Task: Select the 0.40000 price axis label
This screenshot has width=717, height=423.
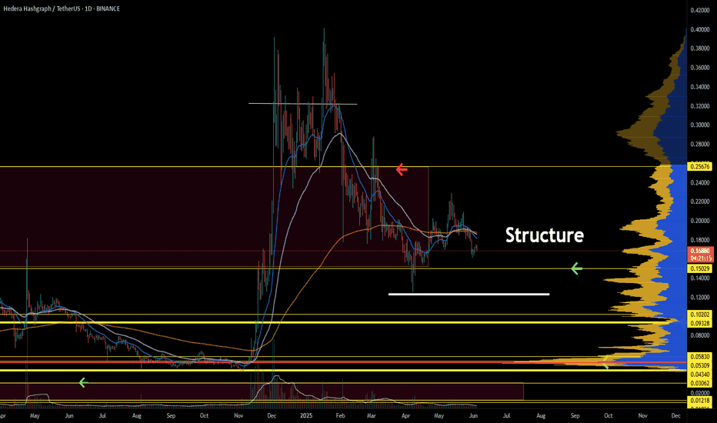Action: 699,29
